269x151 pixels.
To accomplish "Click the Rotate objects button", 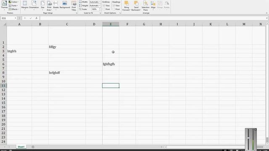I will [x=166, y=5].
